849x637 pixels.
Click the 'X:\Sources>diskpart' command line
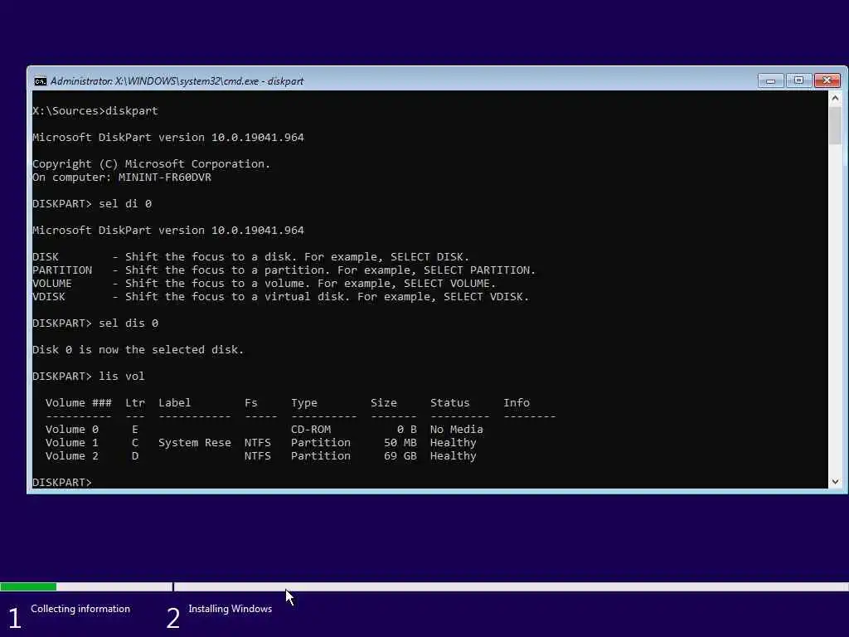95,110
